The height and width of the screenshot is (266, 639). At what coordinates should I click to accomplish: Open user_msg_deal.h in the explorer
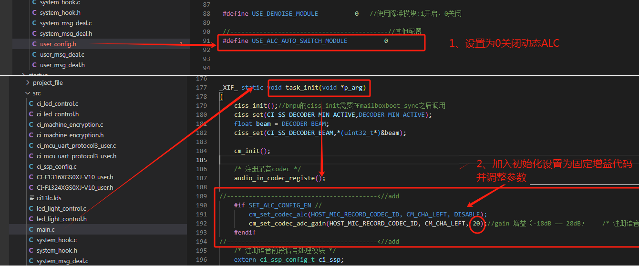tap(62, 65)
